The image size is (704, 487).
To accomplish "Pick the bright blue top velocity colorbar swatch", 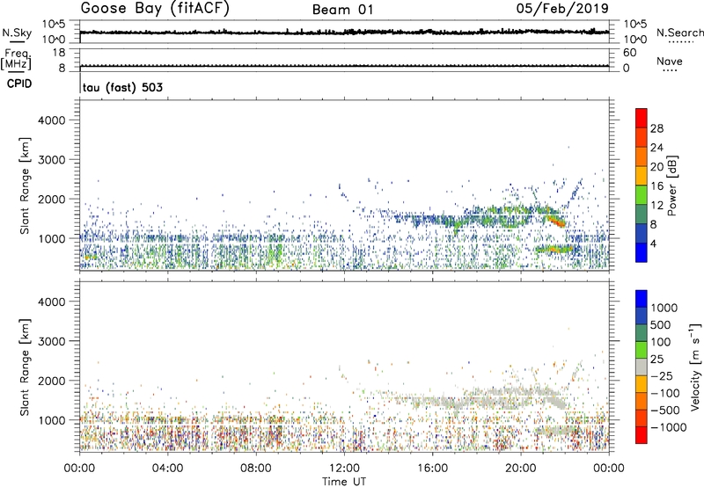I will click(x=642, y=299).
